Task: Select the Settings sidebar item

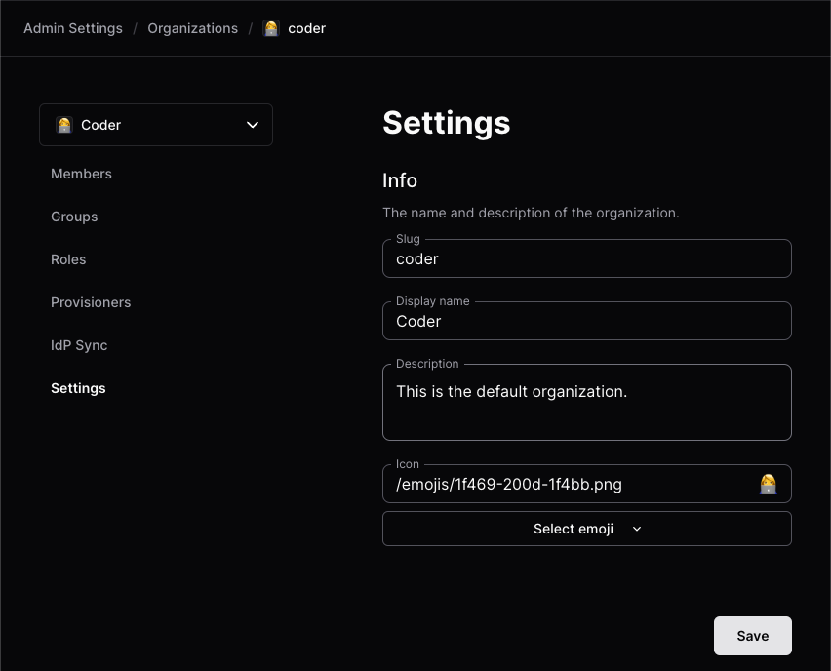Action: [x=78, y=388]
